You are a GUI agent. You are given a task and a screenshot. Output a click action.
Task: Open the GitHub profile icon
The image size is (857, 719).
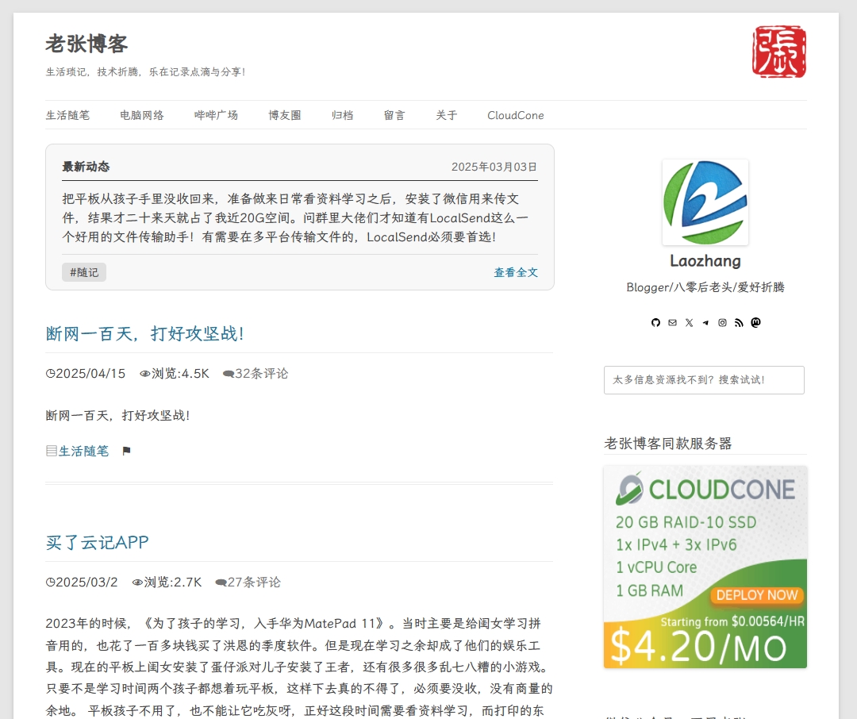[655, 322]
